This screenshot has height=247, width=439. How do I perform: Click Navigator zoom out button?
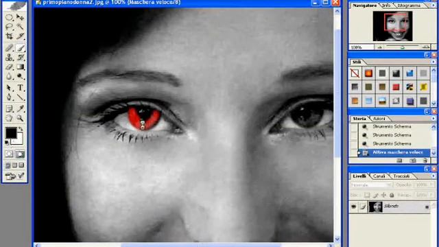(379, 47)
